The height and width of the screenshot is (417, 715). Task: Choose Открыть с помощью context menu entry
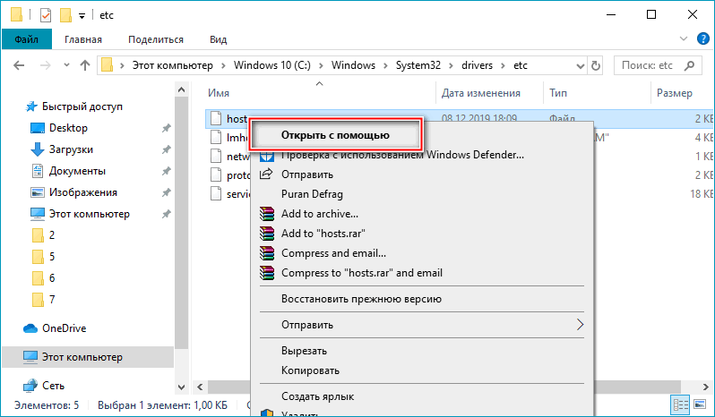[x=335, y=135]
